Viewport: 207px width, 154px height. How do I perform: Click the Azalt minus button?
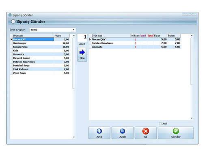point(123,133)
